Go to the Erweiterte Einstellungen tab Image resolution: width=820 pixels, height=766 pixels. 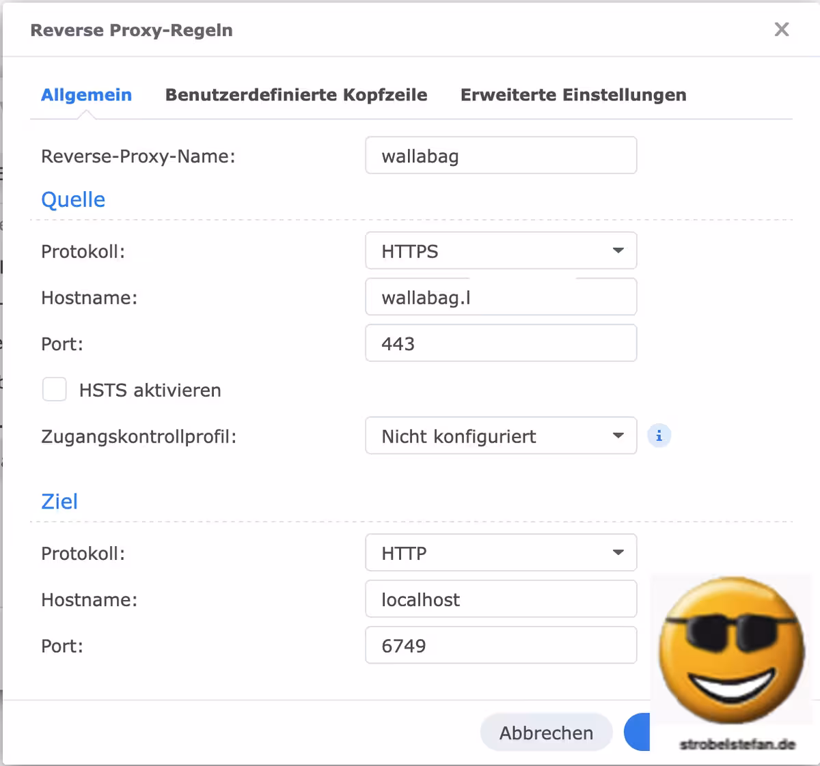pyautogui.click(x=573, y=95)
